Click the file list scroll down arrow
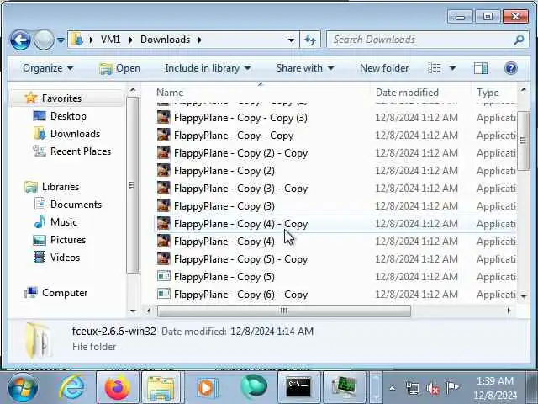 (x=524, y=296)
